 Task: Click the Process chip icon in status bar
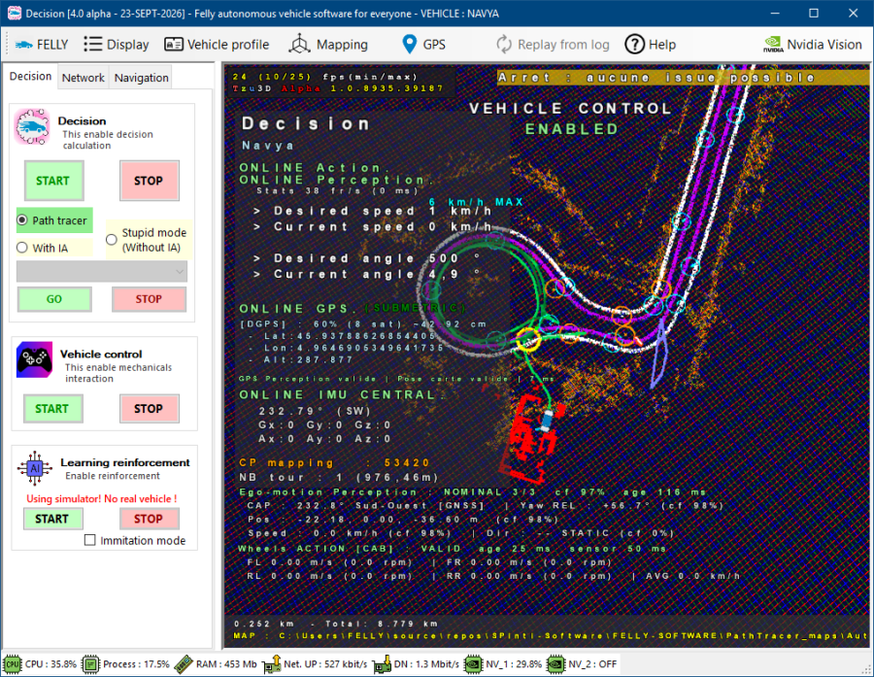(x=90, y=664)
